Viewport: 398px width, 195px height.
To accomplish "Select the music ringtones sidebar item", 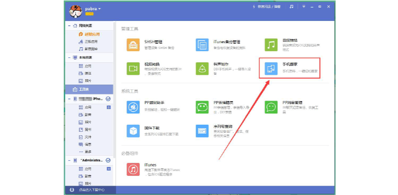I will pos(88,49).
